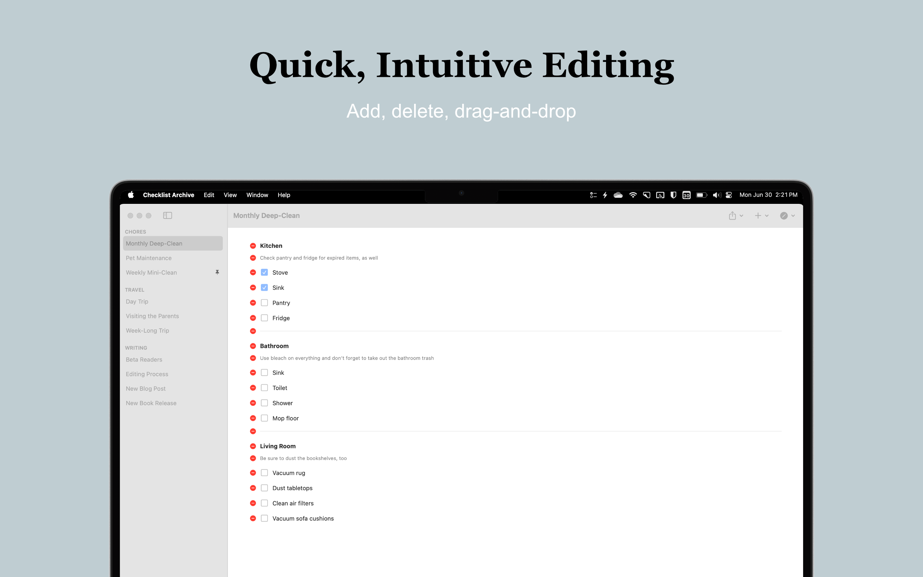923x577 pixels.
Task: Mark Vacuum rug as complete
Action: coord(264,472)
